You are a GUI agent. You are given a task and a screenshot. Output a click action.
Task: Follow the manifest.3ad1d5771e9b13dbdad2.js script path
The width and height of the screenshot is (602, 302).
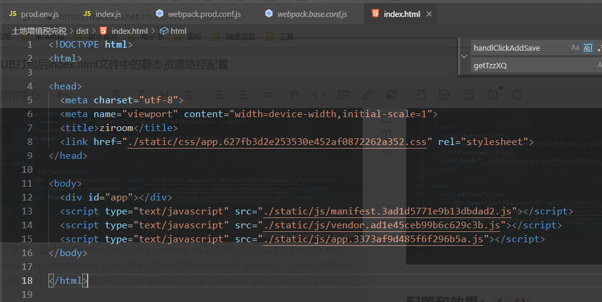click(x=387, y=211)
